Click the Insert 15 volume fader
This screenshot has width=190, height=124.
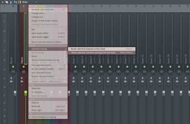[146, 93]
